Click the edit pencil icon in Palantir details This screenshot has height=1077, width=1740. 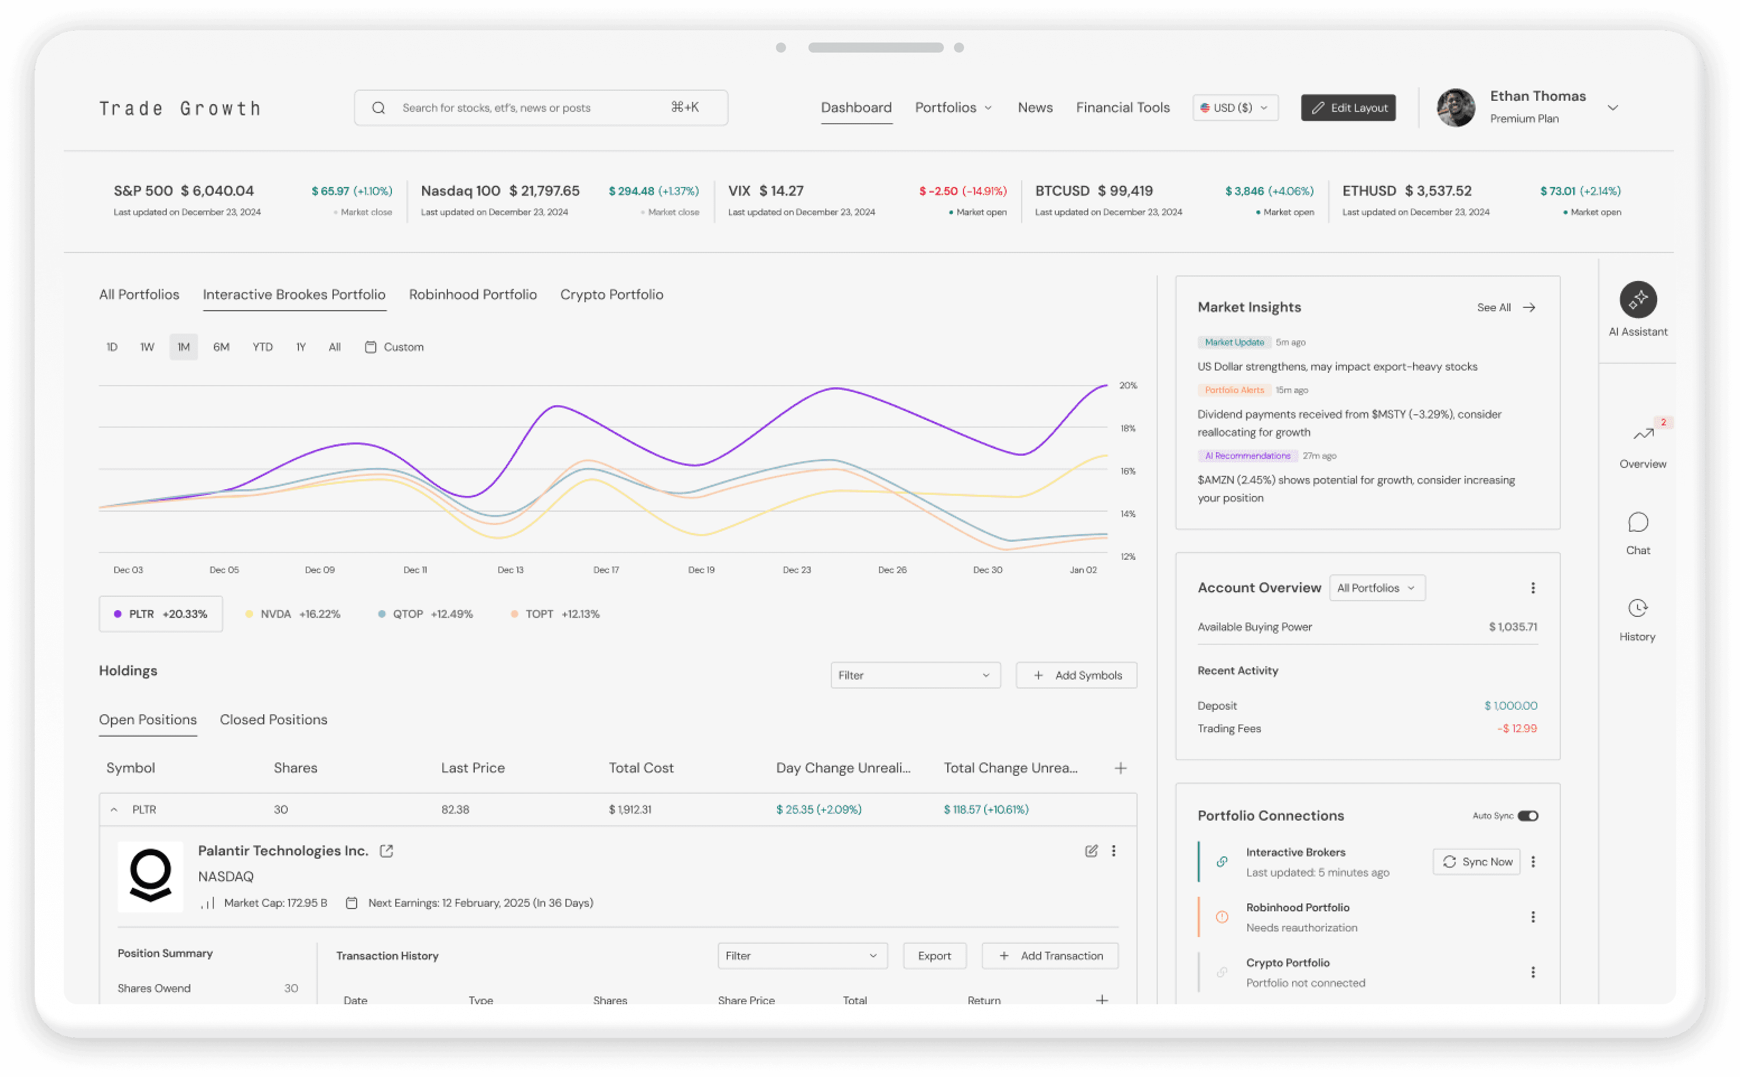pos(1091,851)
